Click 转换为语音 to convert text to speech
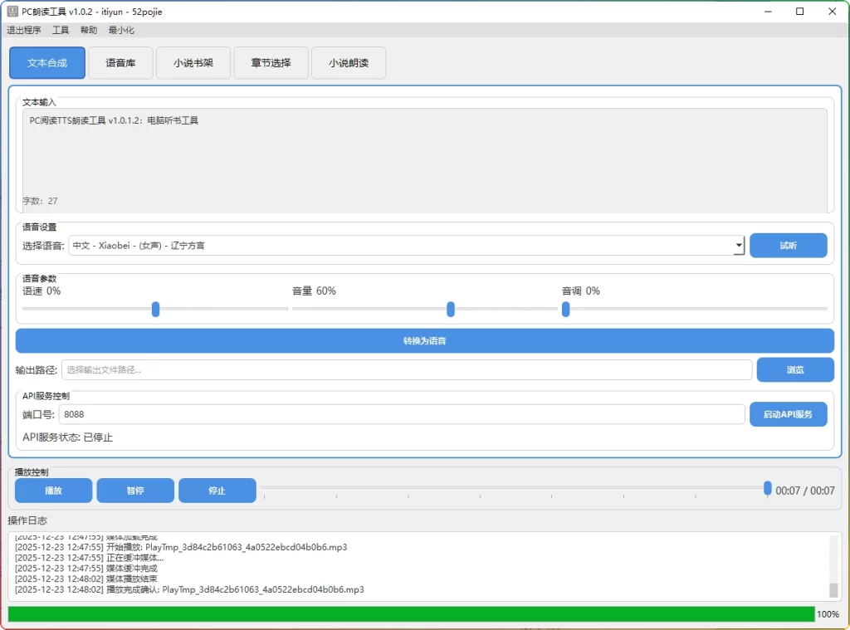 pos(423,340)
